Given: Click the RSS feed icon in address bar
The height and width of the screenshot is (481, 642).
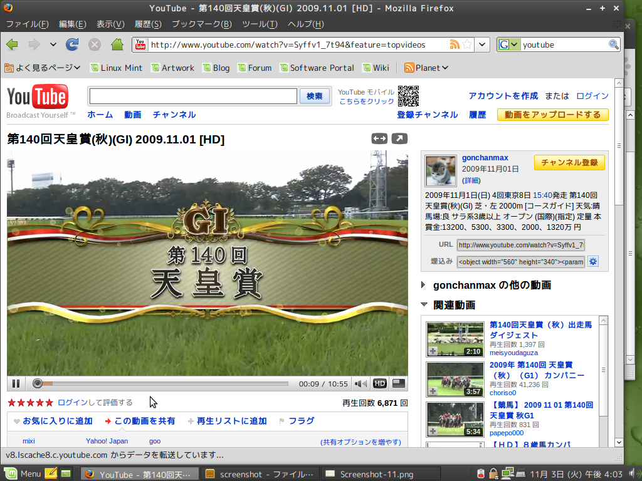Looking at the screenshot, I should point(455,44).
